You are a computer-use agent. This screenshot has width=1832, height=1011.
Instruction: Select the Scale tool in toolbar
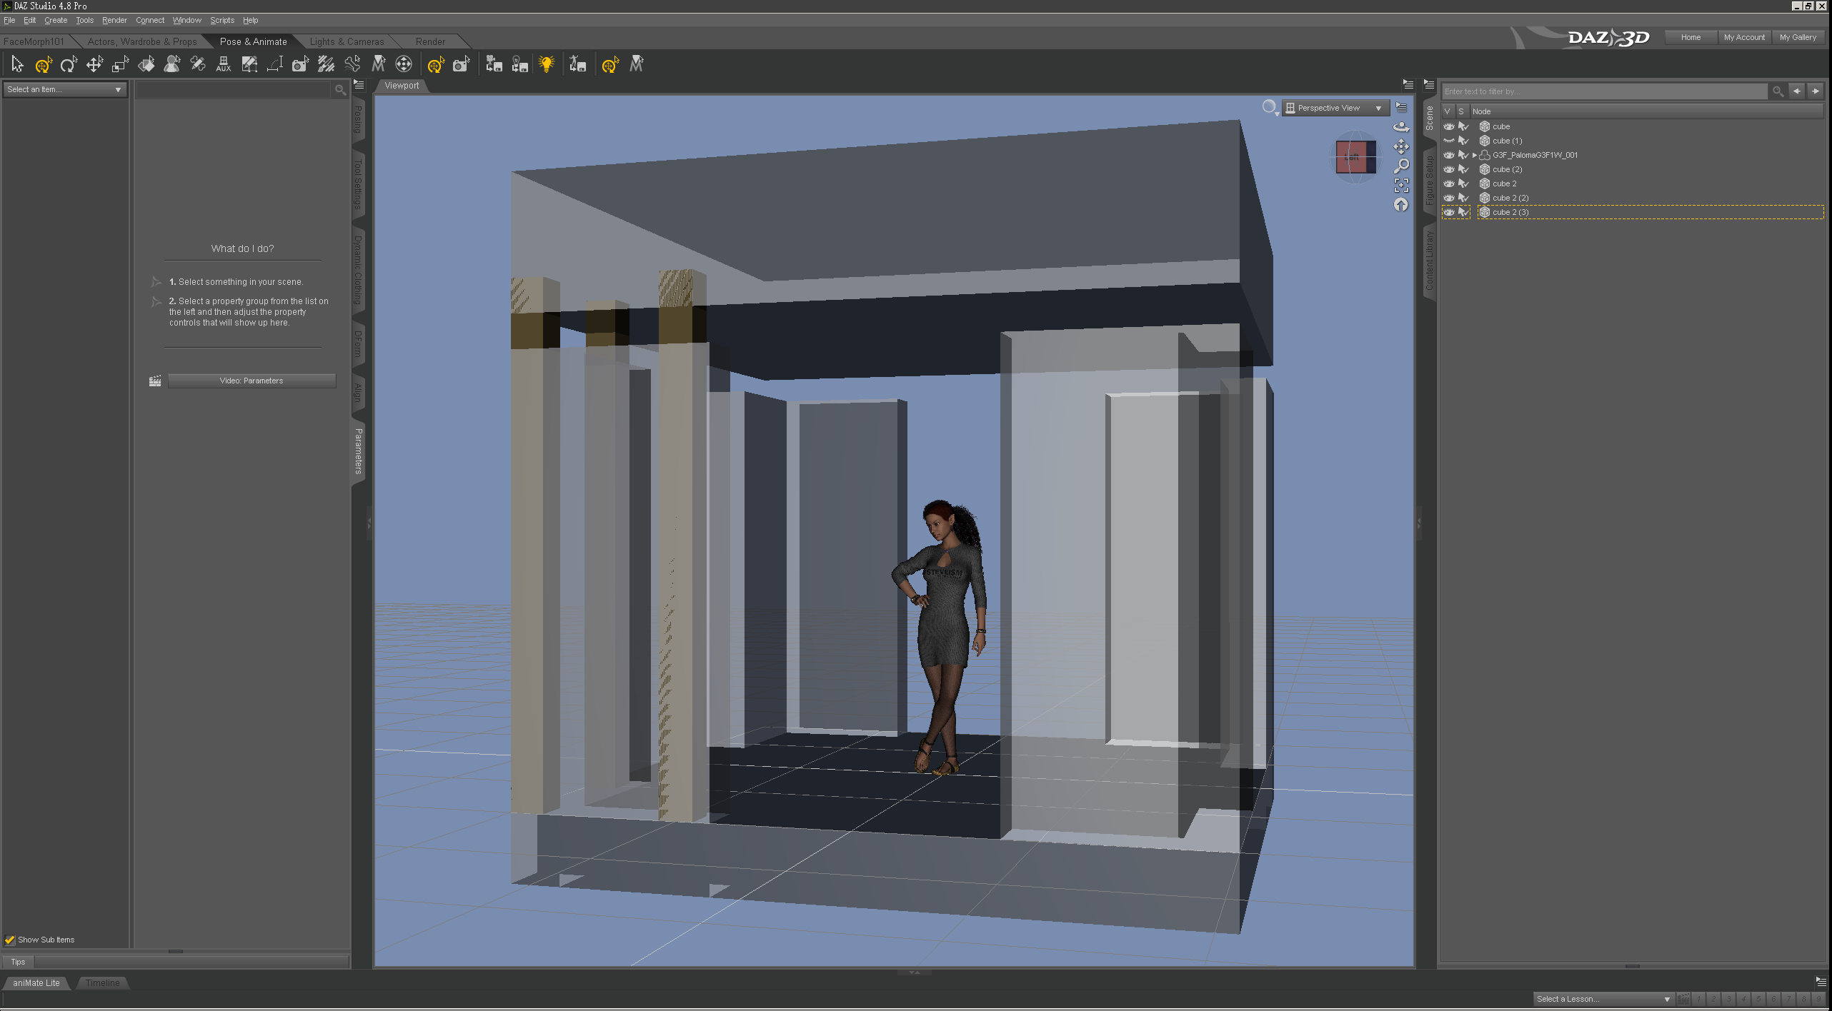[x=120, y=65]
